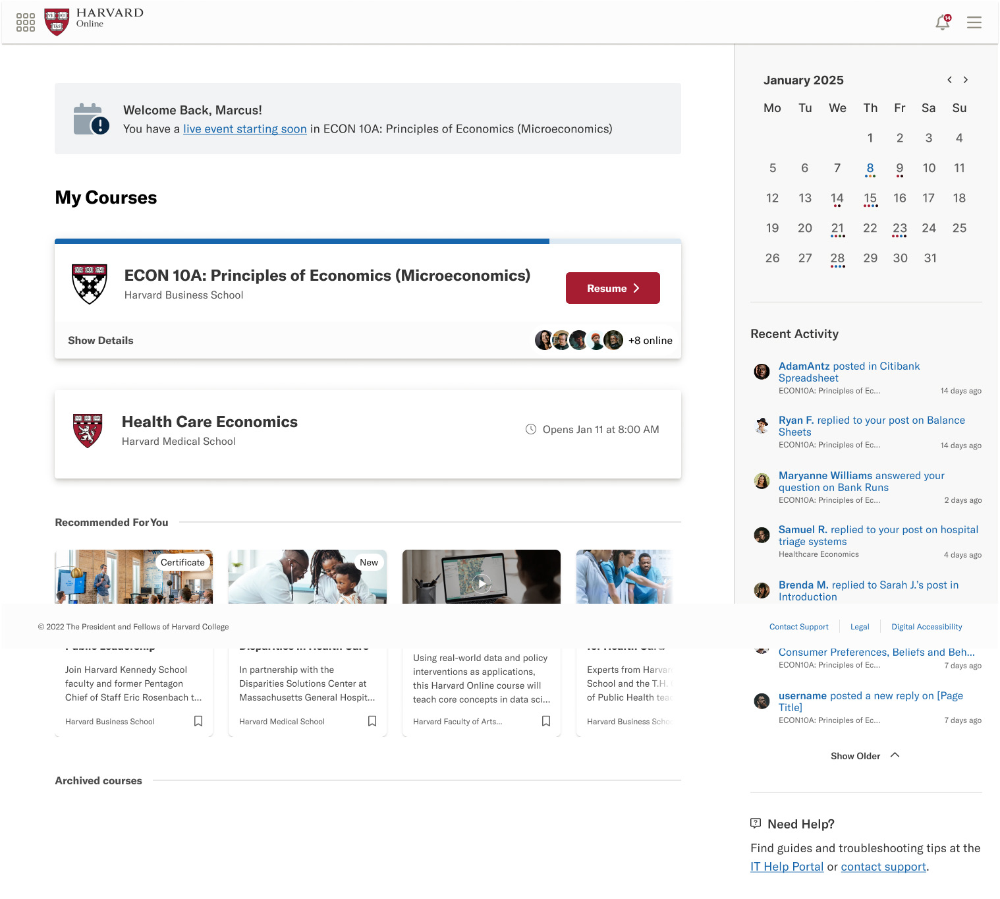Click the Harvard Online shield logo
The image size is (1000, 899).
pyautogui.click(x=57, y=22)
